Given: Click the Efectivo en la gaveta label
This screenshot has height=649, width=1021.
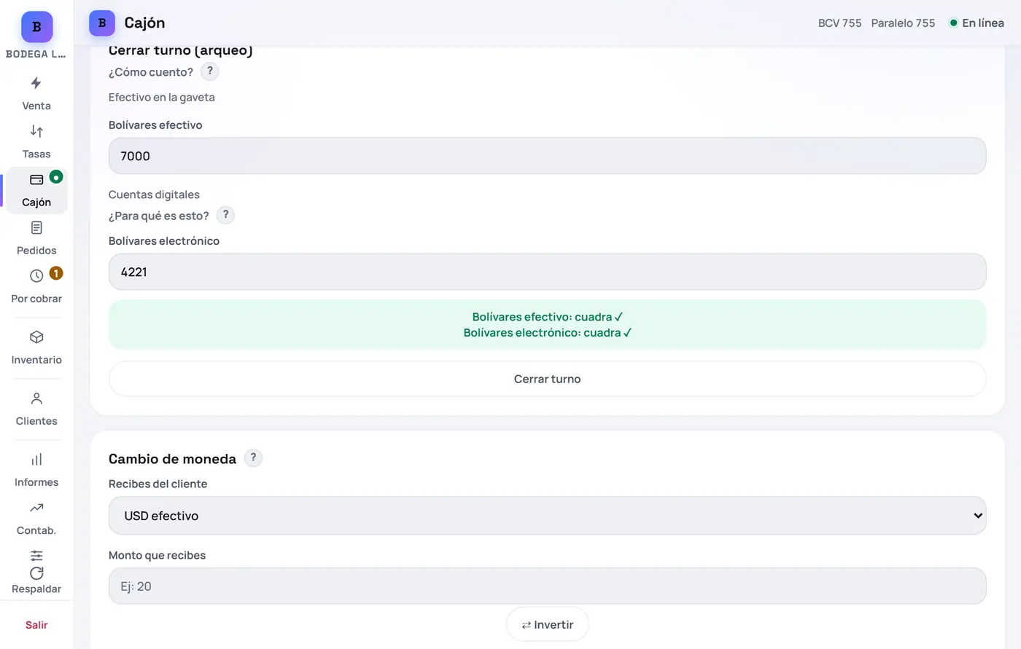Looking at the screenshot, I should 161,98.
